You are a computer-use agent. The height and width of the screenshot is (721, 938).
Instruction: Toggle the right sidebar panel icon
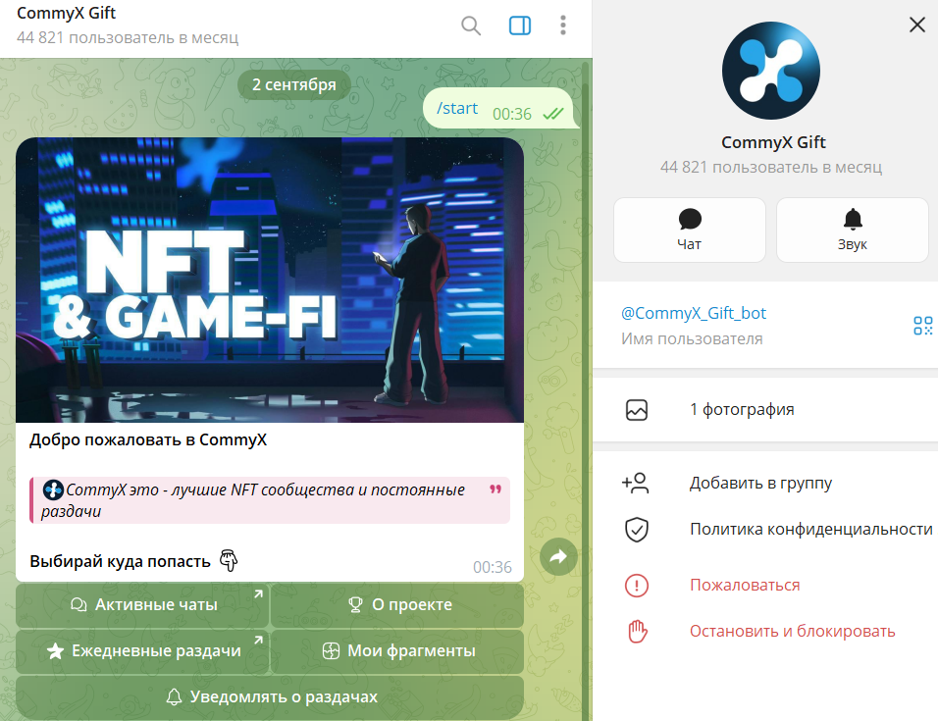point(520,26)
